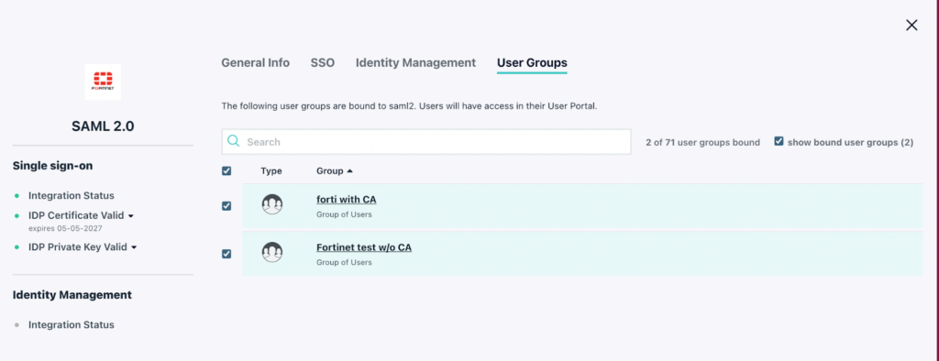
Task: Switch to the General Info tab
Action: tap(256, 63)
